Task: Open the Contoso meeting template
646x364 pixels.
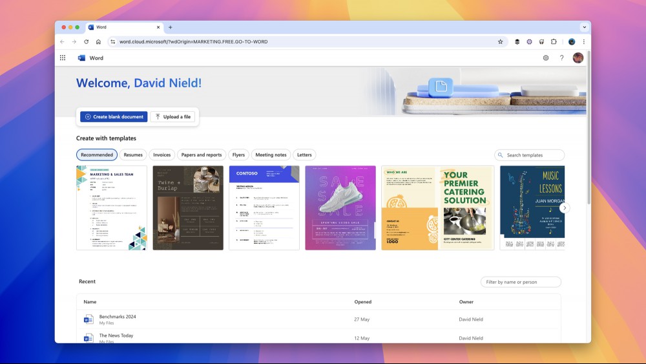Action: pos(264,208)
